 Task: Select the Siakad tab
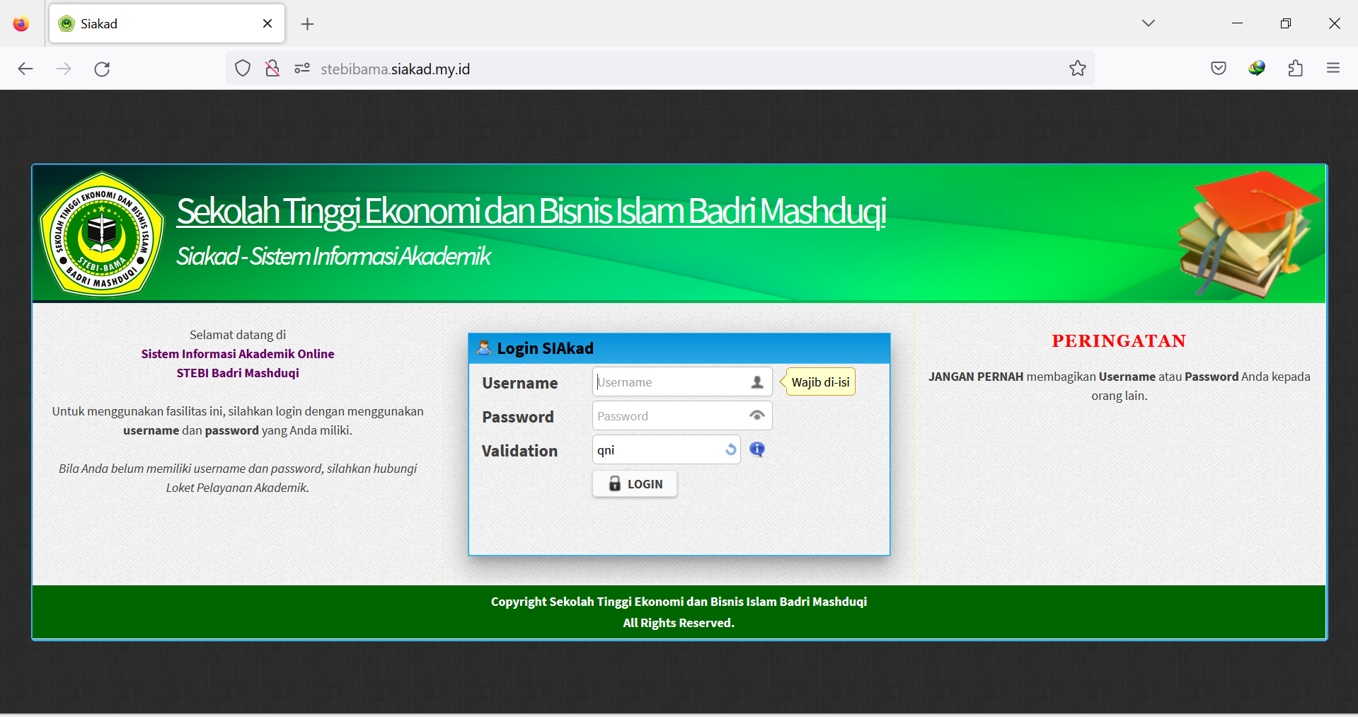coord(167,23)
